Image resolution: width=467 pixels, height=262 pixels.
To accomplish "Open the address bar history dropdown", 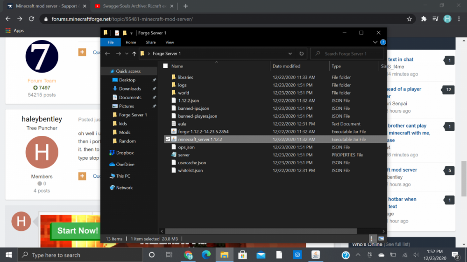I will pyautogui.click(x=290, y=54).
